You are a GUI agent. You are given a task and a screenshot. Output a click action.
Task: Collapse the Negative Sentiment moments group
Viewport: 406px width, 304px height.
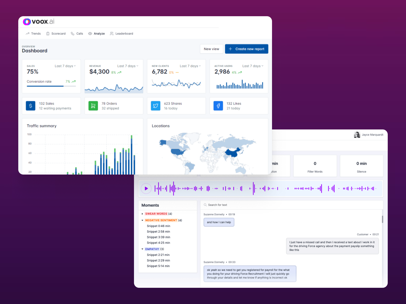click(142, 220)
